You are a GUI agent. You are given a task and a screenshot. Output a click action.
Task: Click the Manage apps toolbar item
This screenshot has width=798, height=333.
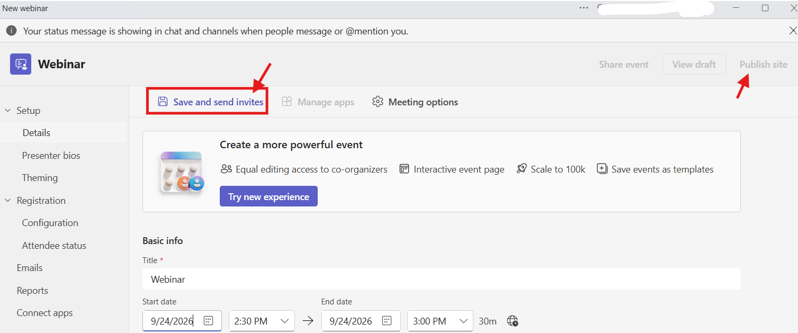(318, 102)
